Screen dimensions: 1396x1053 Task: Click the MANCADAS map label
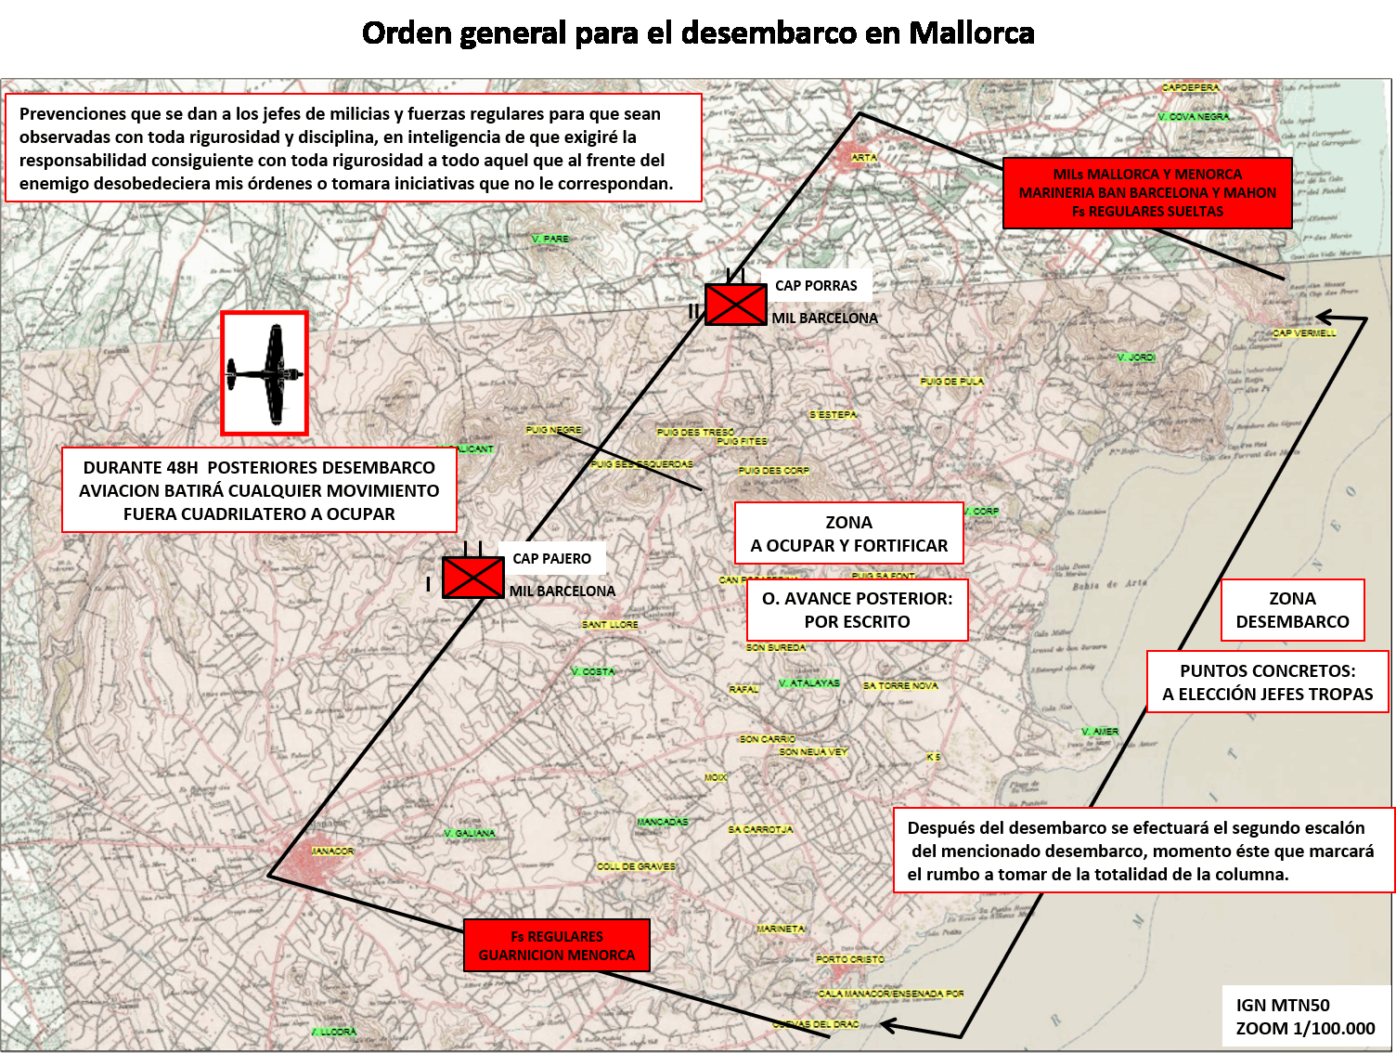coord(663,822)
